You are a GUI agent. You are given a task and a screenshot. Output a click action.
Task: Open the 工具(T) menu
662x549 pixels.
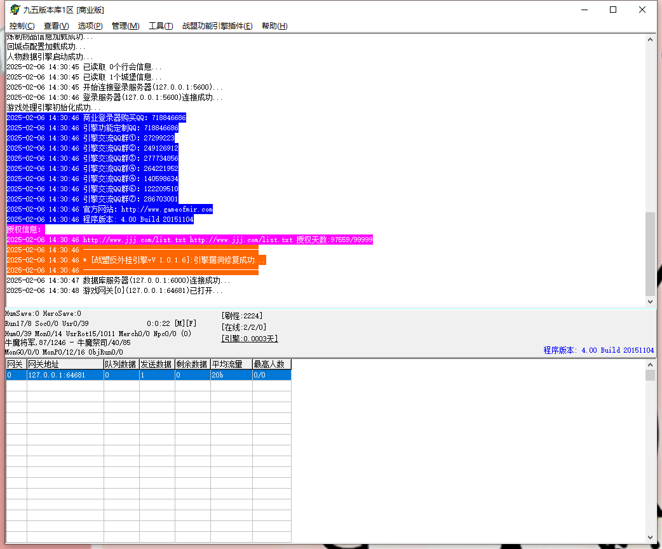(x=161, y=26)
